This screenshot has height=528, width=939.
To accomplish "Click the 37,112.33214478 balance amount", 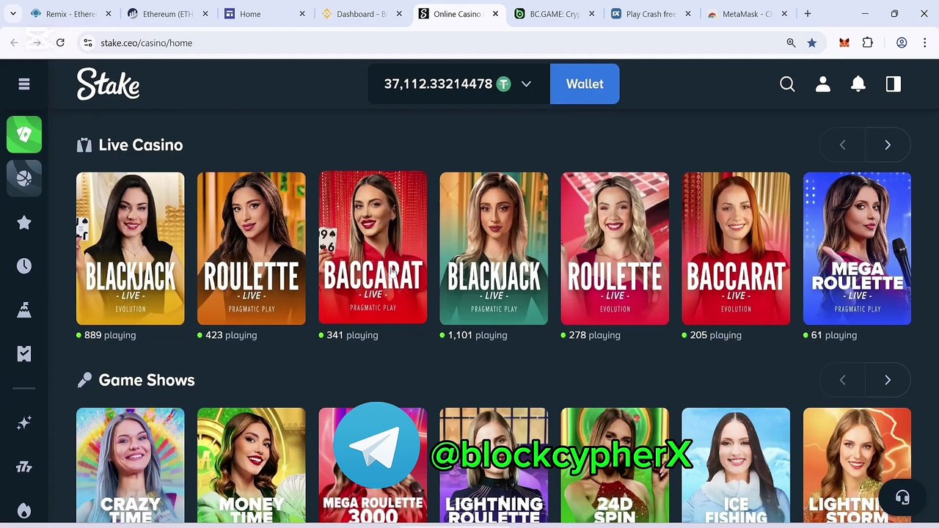I will 438,84.
